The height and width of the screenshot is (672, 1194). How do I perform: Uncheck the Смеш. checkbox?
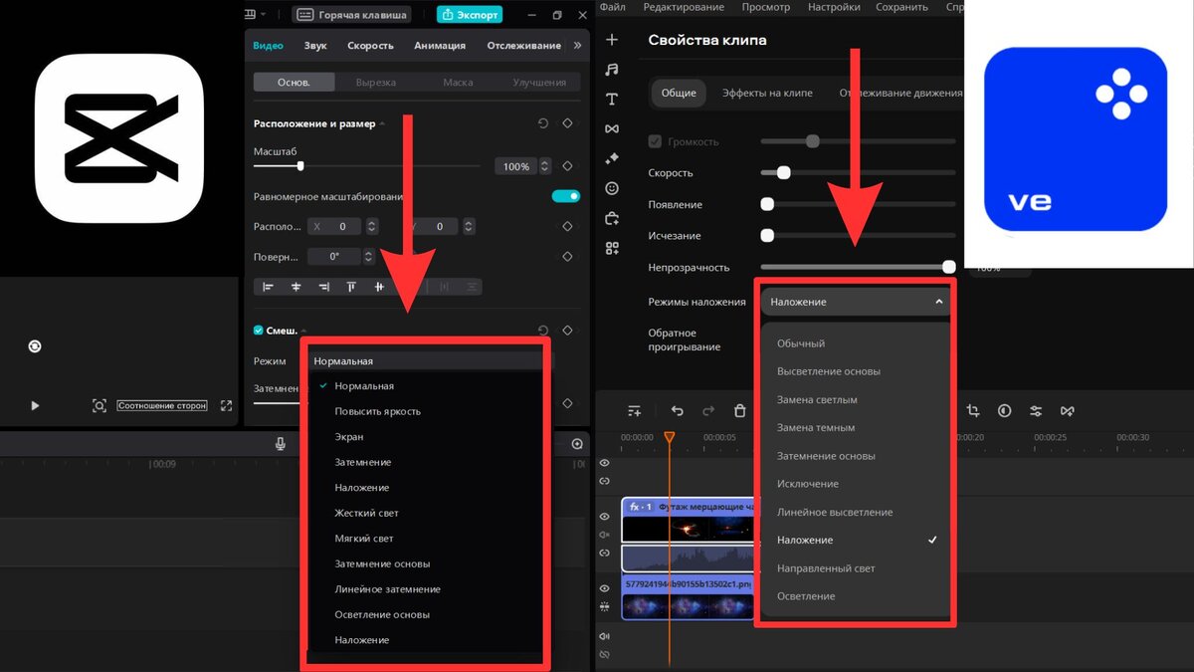click(x=259, y=331)
